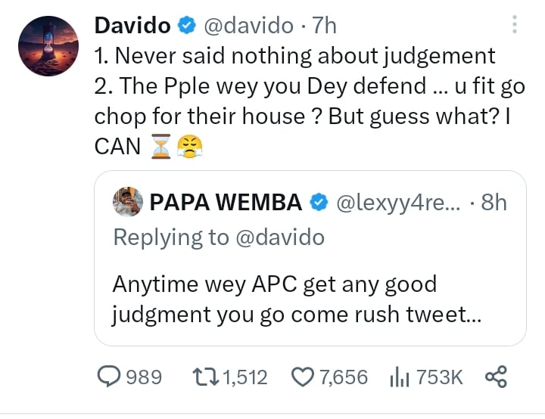Click the 989 replies count
Screen dimensions: 545x419
(142, 376)
